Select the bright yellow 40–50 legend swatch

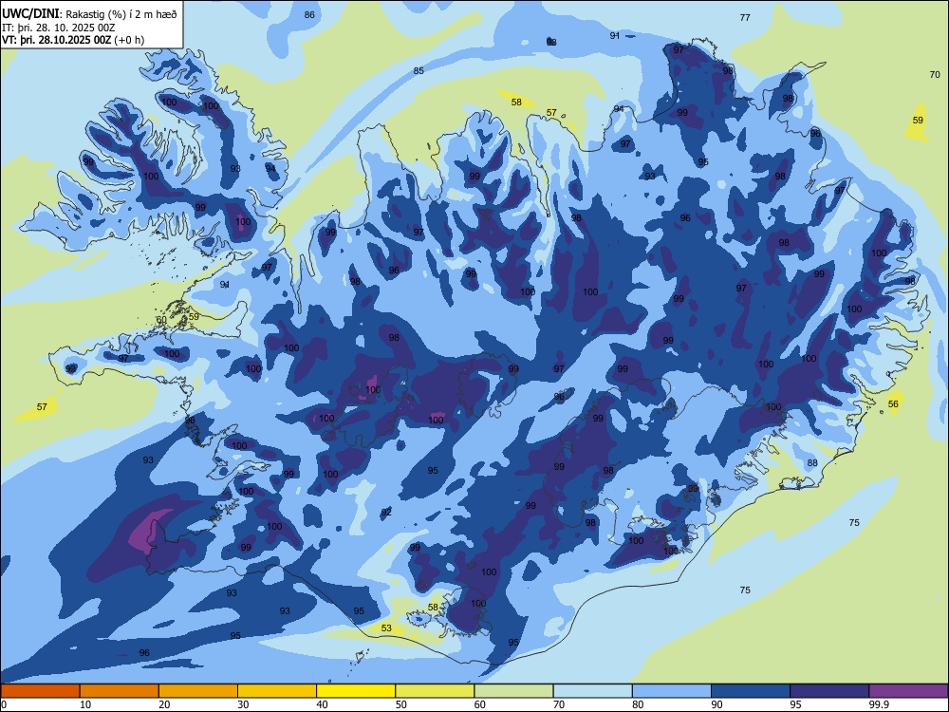pos(356,691)
